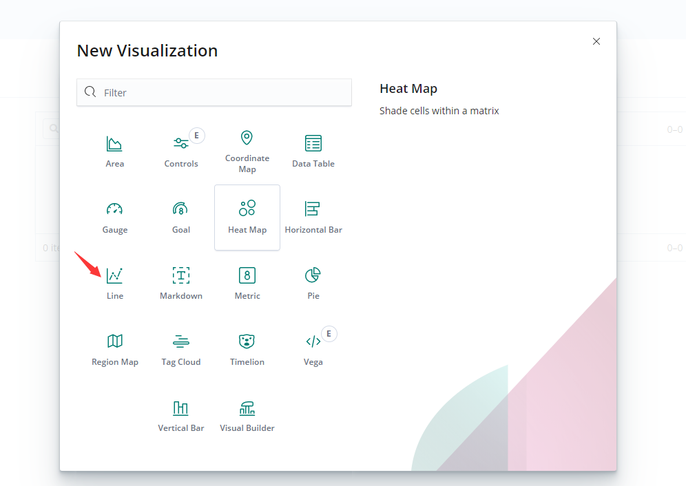Screen dimensions: 686x486
Task: Select the Line chart visualization
Action: tap(114, 284)
